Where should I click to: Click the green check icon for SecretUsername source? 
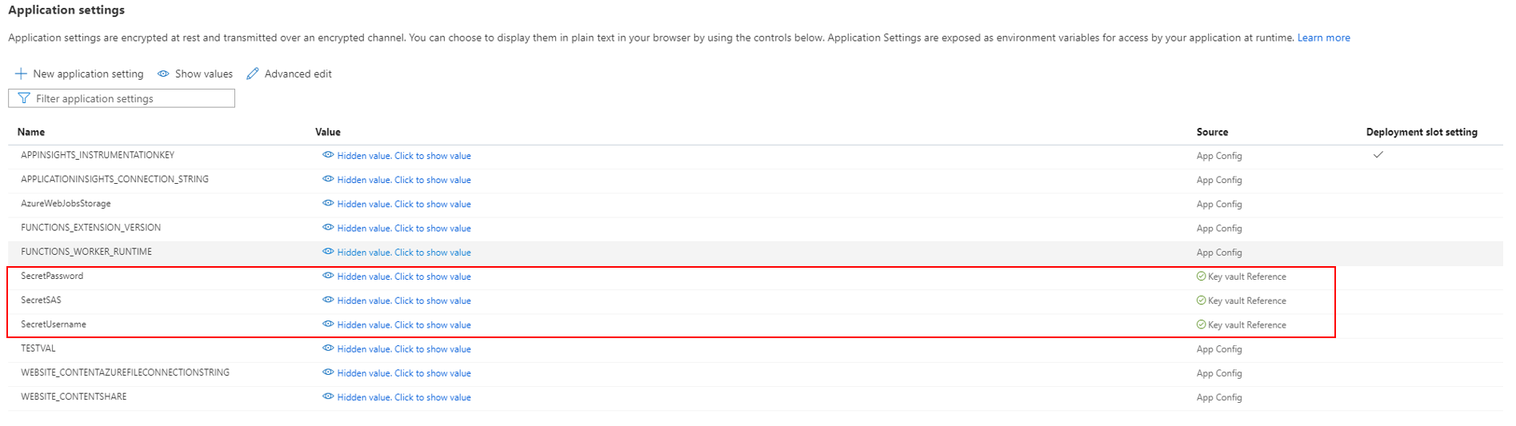pos(1201,324)
